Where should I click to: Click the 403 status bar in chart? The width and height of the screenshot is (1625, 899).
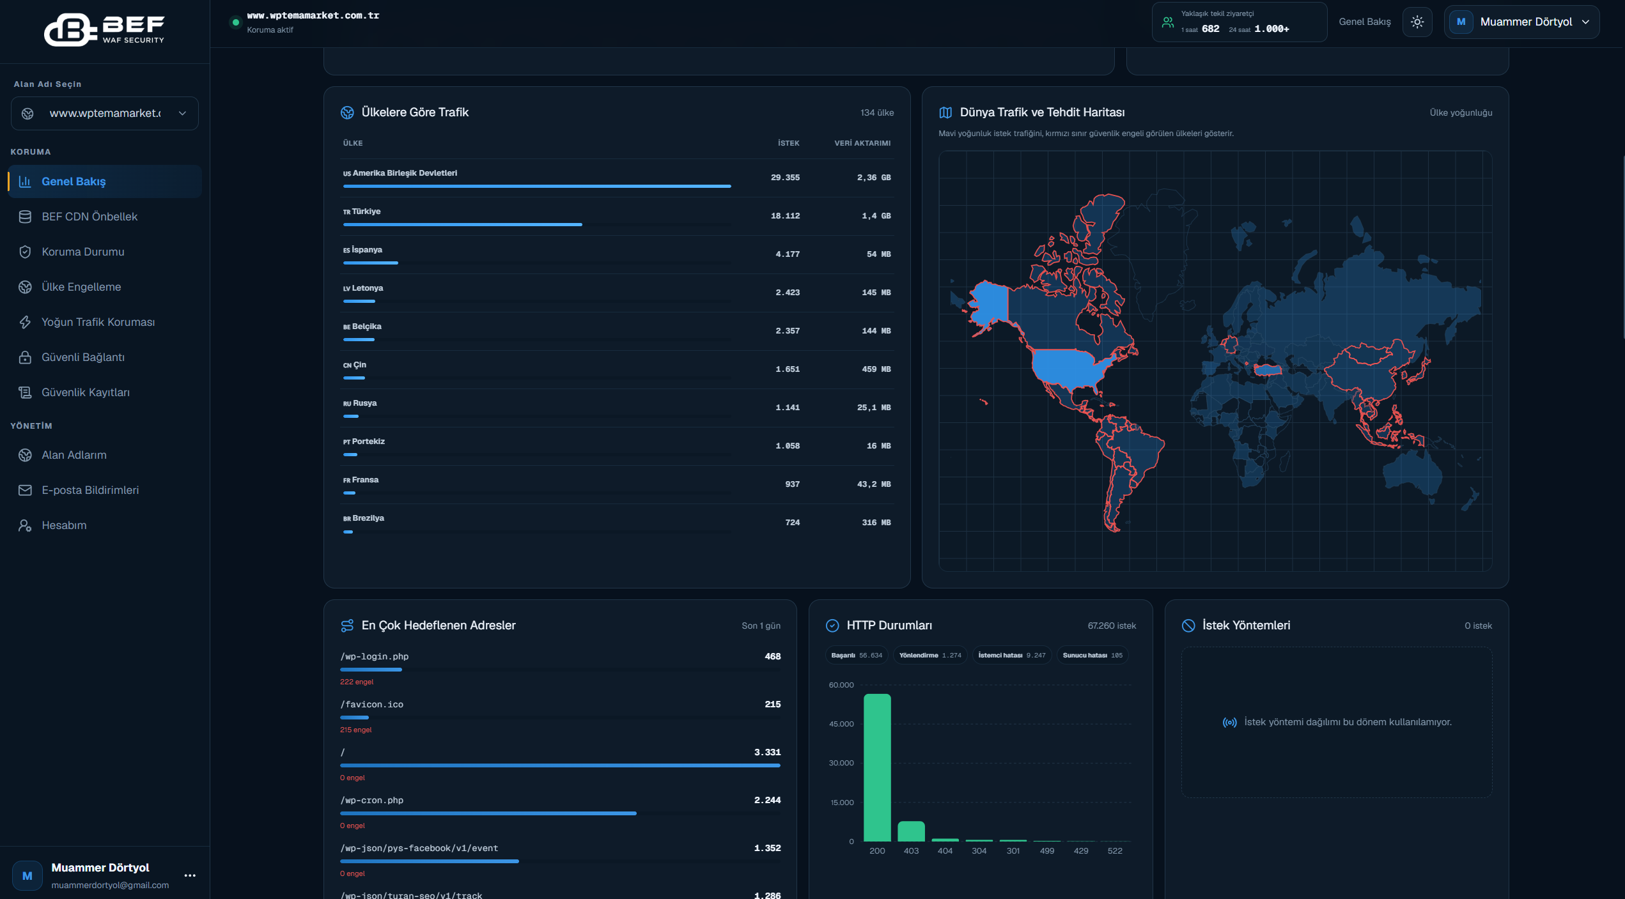click(x=911, y=831)
